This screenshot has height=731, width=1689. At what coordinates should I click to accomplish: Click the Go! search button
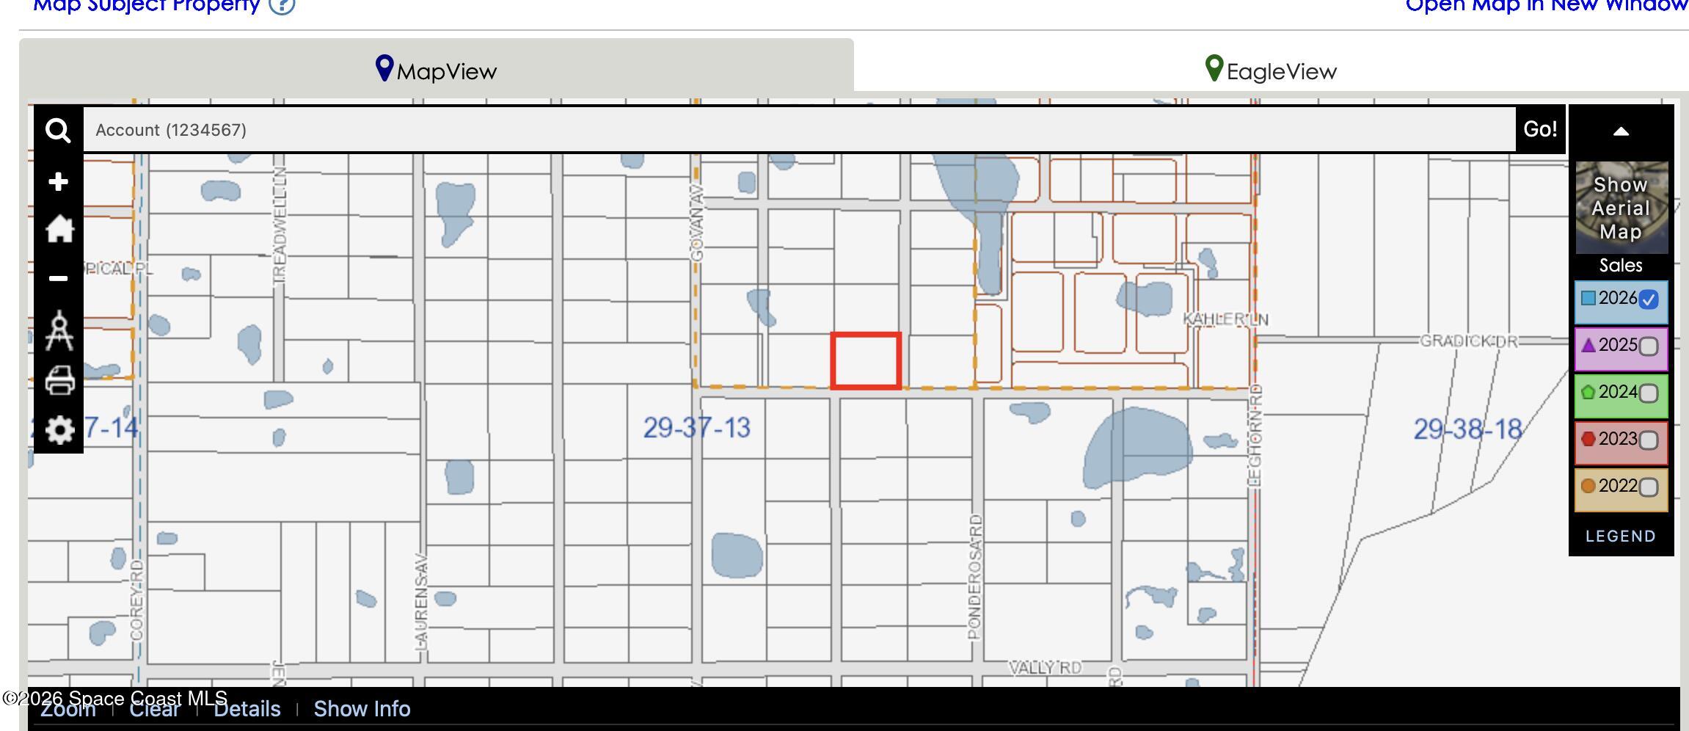click(x=1540, y=129)
